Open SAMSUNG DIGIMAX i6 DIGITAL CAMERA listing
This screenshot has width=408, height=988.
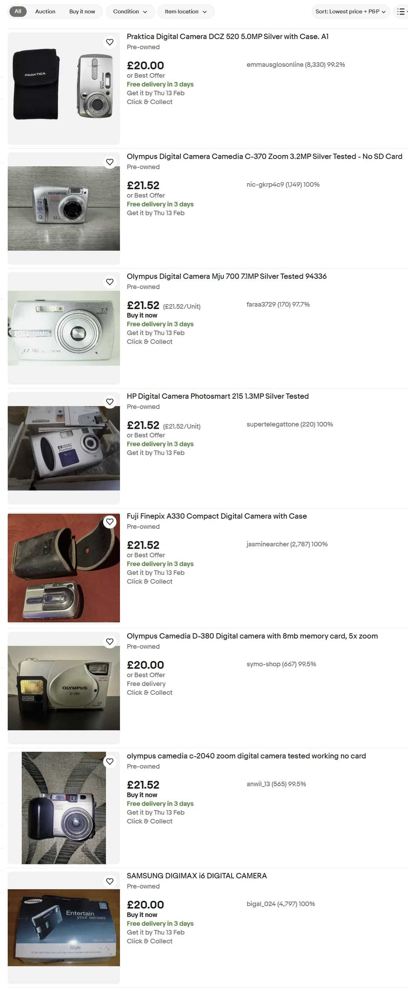[x=197, y=875]
